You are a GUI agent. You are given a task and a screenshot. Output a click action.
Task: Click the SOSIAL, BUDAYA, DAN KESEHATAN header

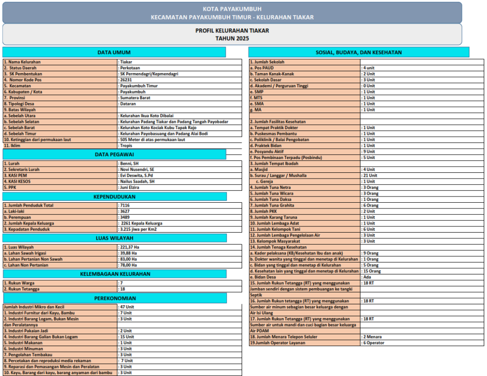coord(359,52)
